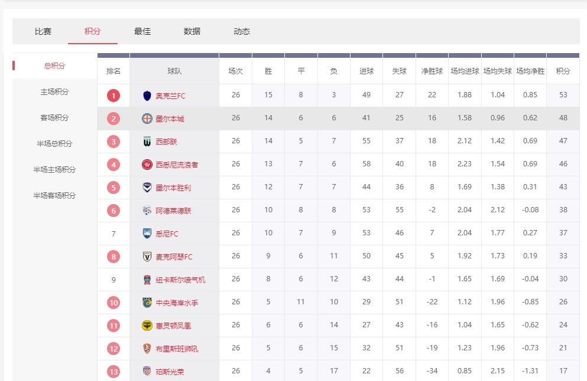Click the Sydney FC (悉尼FC) team crest
The image size is (587, 381).
(147, 234)
